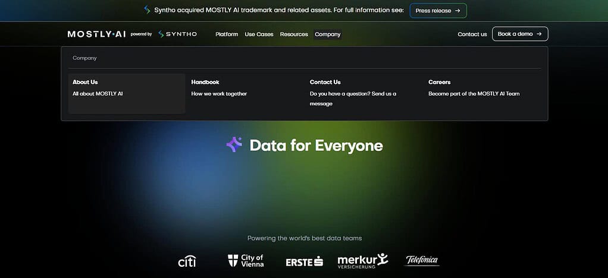Viewport: 608px width, 278px height.
Task: Click 'Do you have a question?' description
Action: [x=353, y=99]
